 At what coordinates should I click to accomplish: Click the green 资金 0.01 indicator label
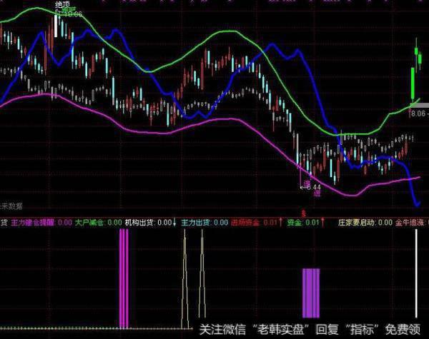(x=303, y=223)
